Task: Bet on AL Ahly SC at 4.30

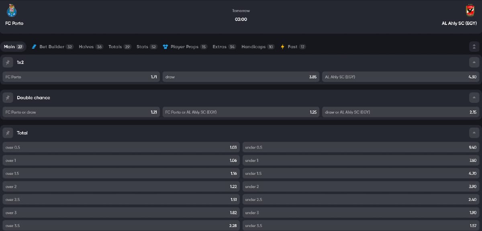Action: click(401, 77)
